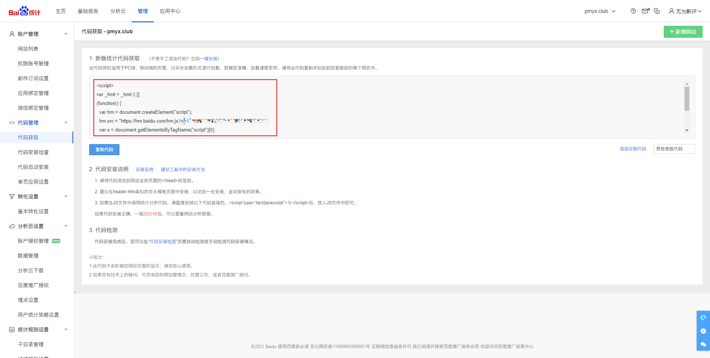Image resolution: width=710 pixels, height=358 pixels.
Task: Select the 管理 tab
Action: (x=143, y=11)
